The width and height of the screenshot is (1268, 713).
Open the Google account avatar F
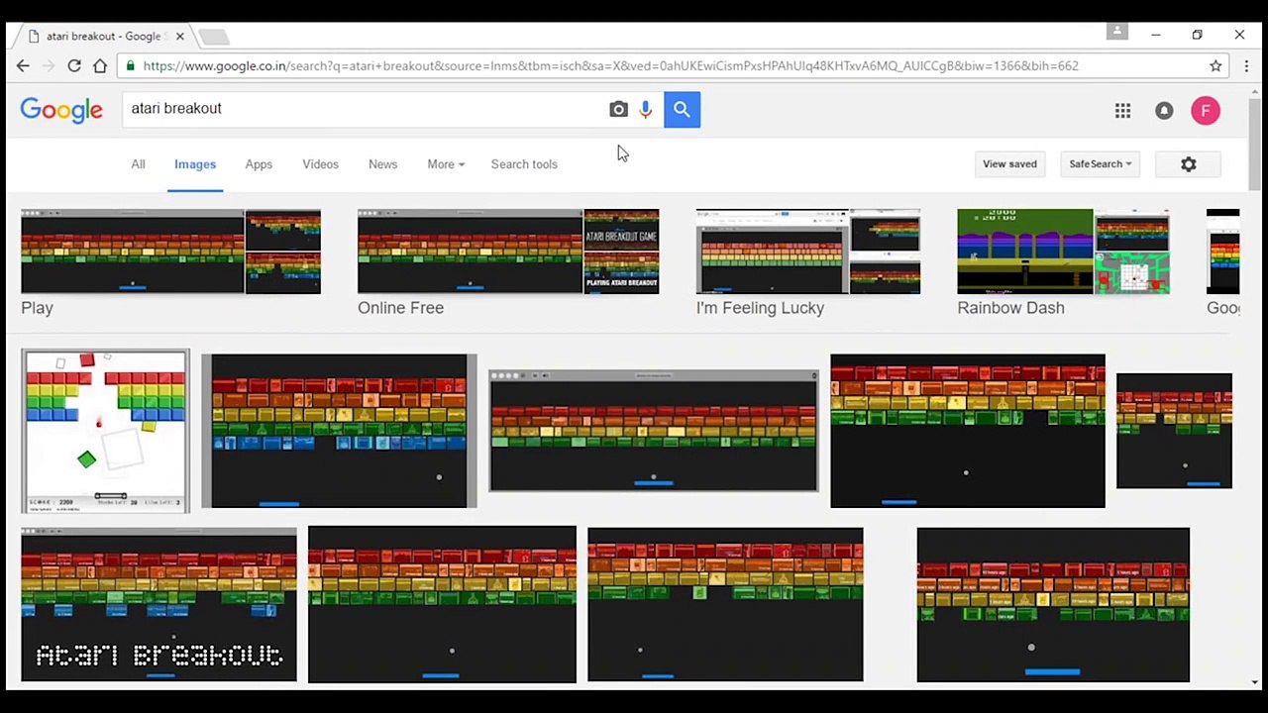point(1206,111)
